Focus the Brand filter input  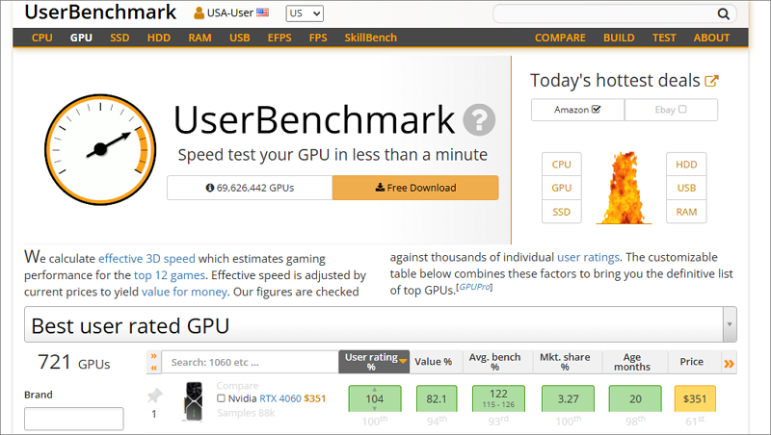74,419
